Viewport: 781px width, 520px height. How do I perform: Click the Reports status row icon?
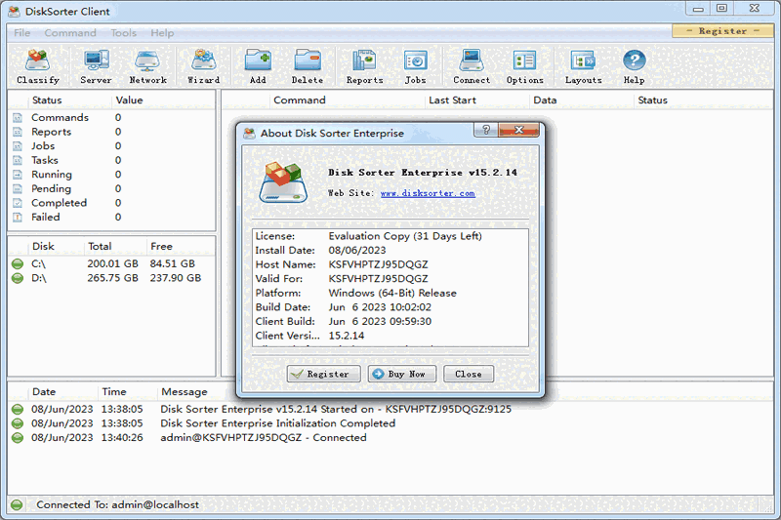[18, 132]
